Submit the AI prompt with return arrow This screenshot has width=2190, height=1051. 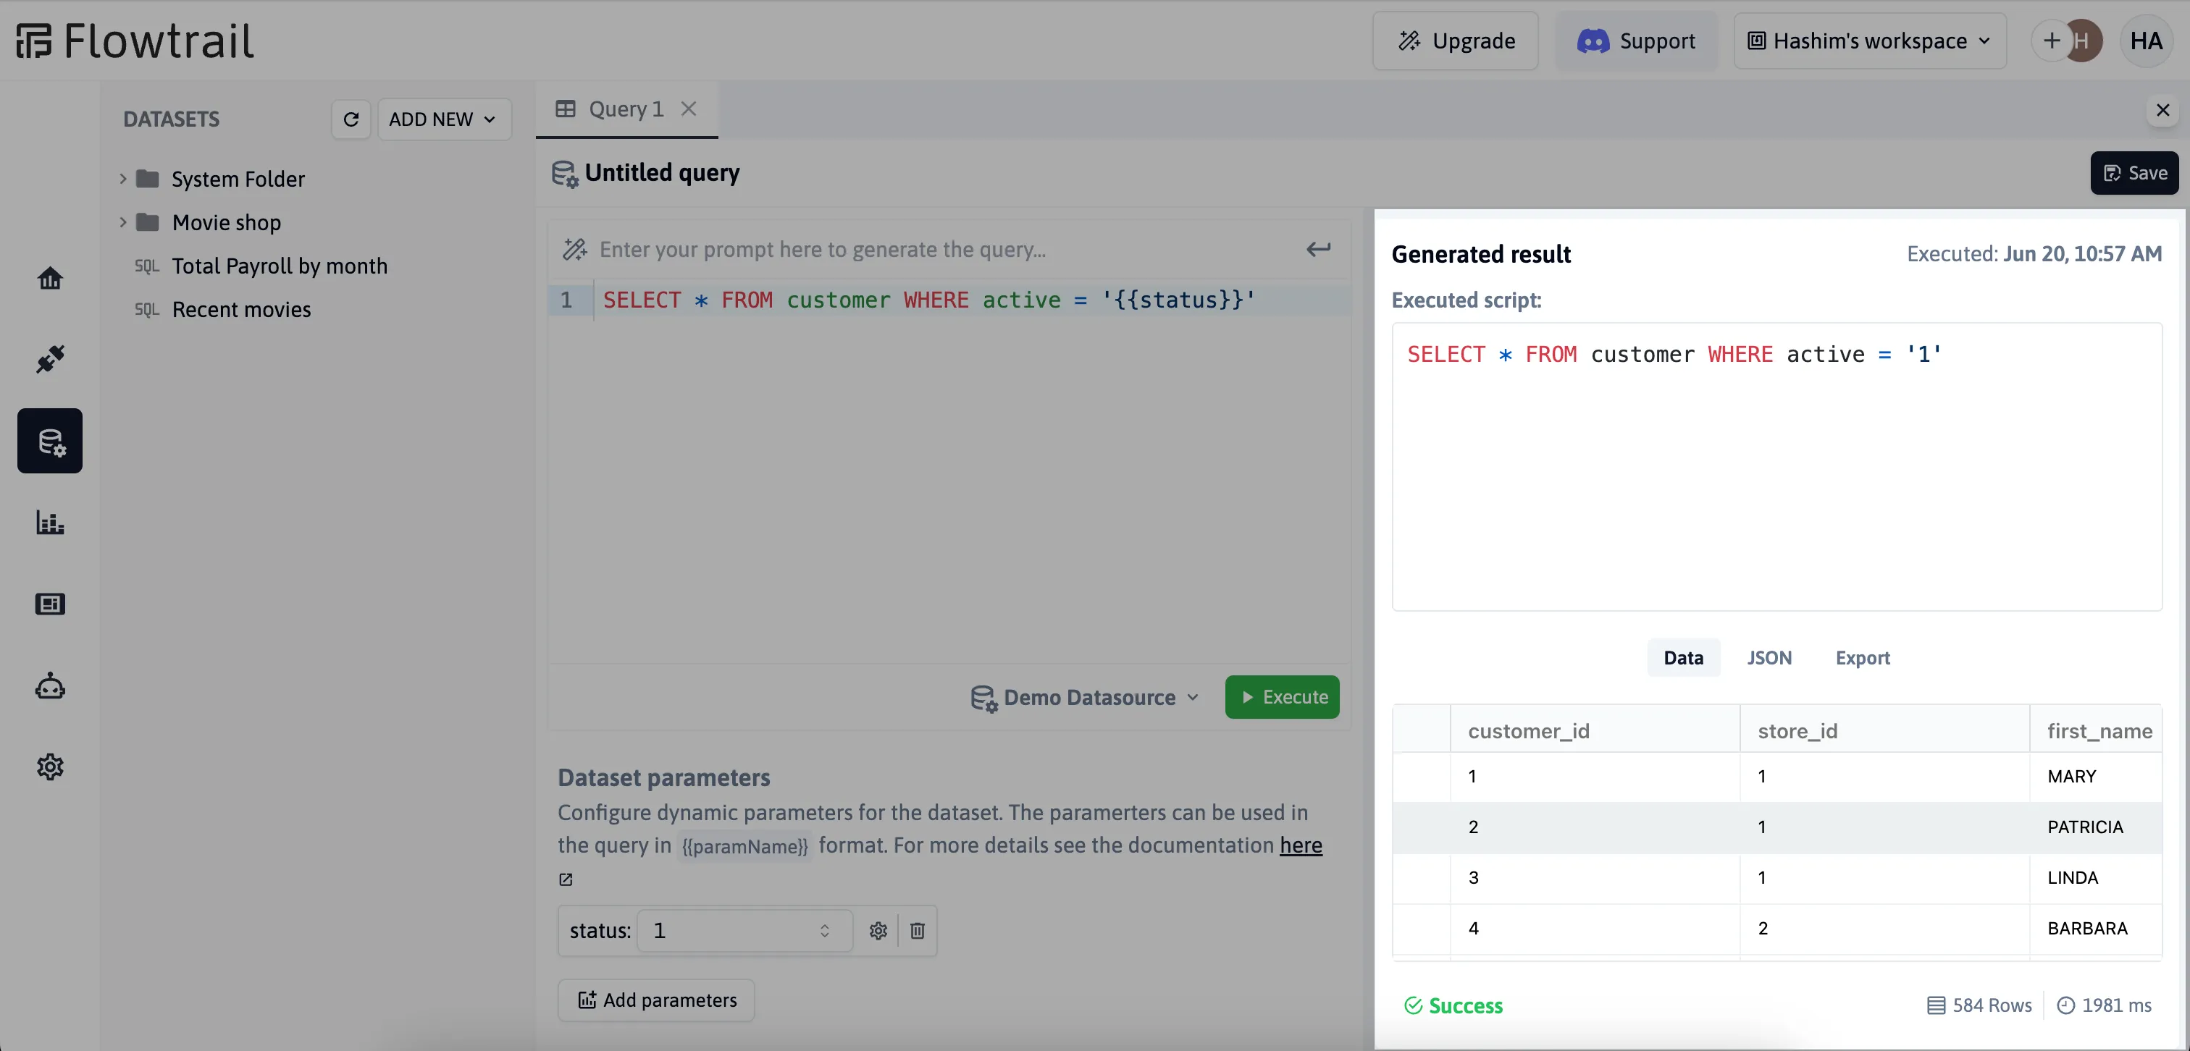pos(1318,249)
